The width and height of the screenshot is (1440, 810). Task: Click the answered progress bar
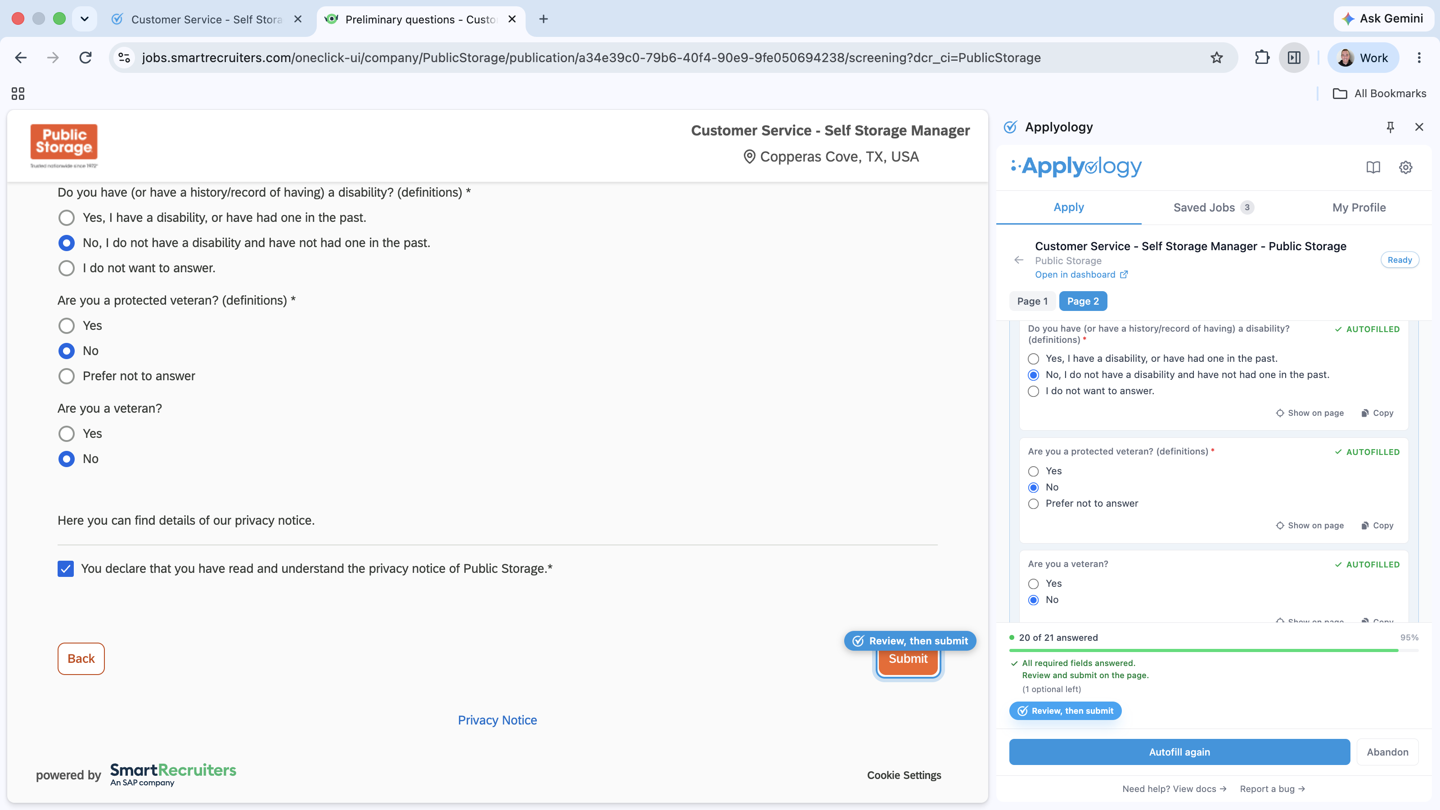1214,650
